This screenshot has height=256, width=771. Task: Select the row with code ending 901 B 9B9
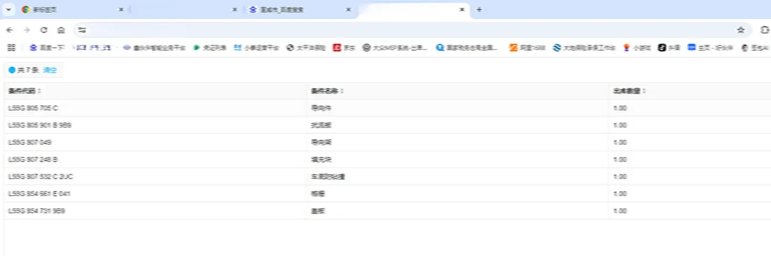[x=387, y=125]
